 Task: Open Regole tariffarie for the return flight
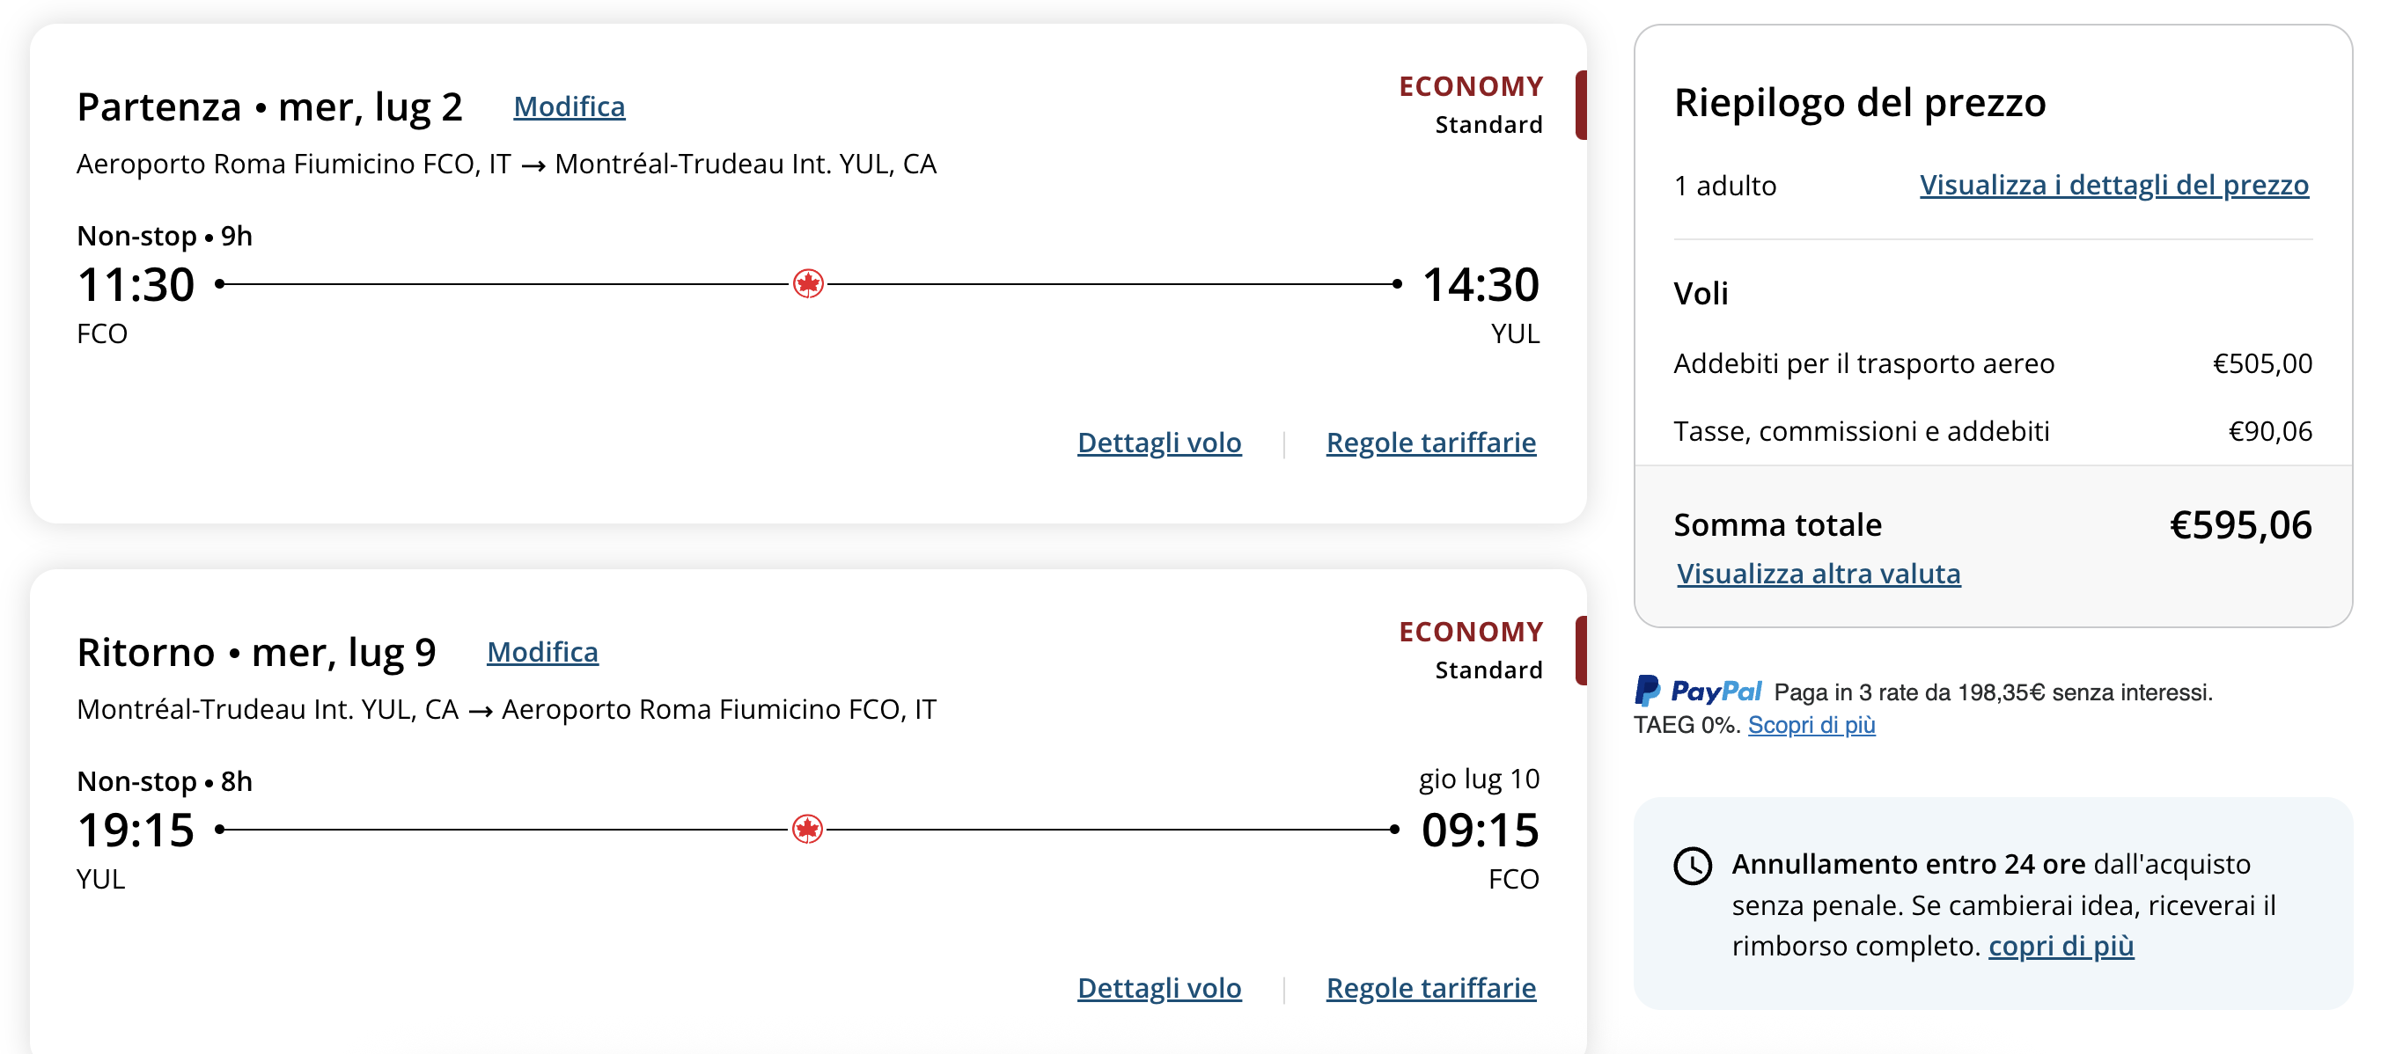(1431, 988)
